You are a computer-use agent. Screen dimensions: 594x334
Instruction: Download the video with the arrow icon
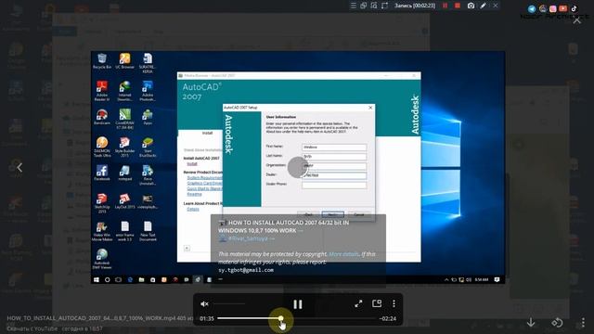click(531, 323)
